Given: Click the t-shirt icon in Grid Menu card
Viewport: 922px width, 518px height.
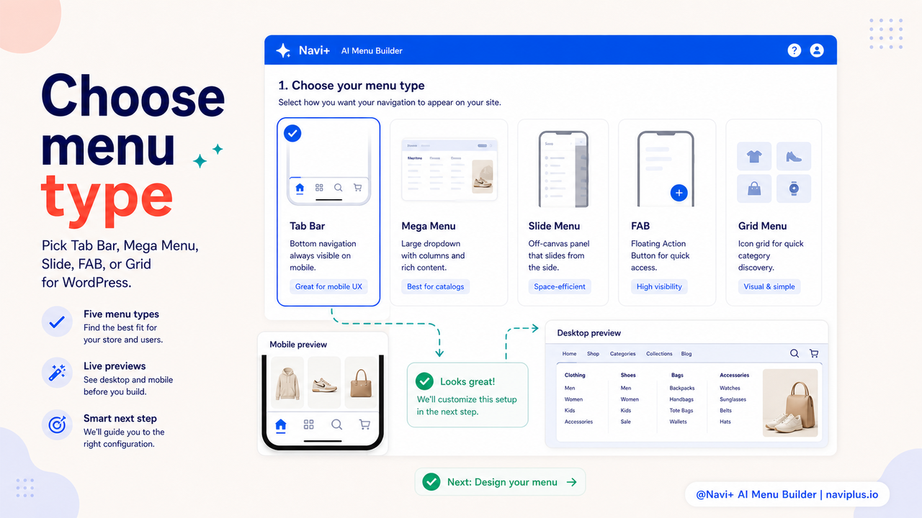Looking at the screenshot, I should pos(754,156).
